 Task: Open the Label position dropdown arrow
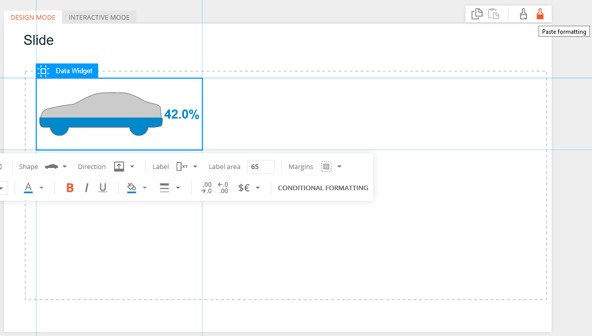(195, 166)
